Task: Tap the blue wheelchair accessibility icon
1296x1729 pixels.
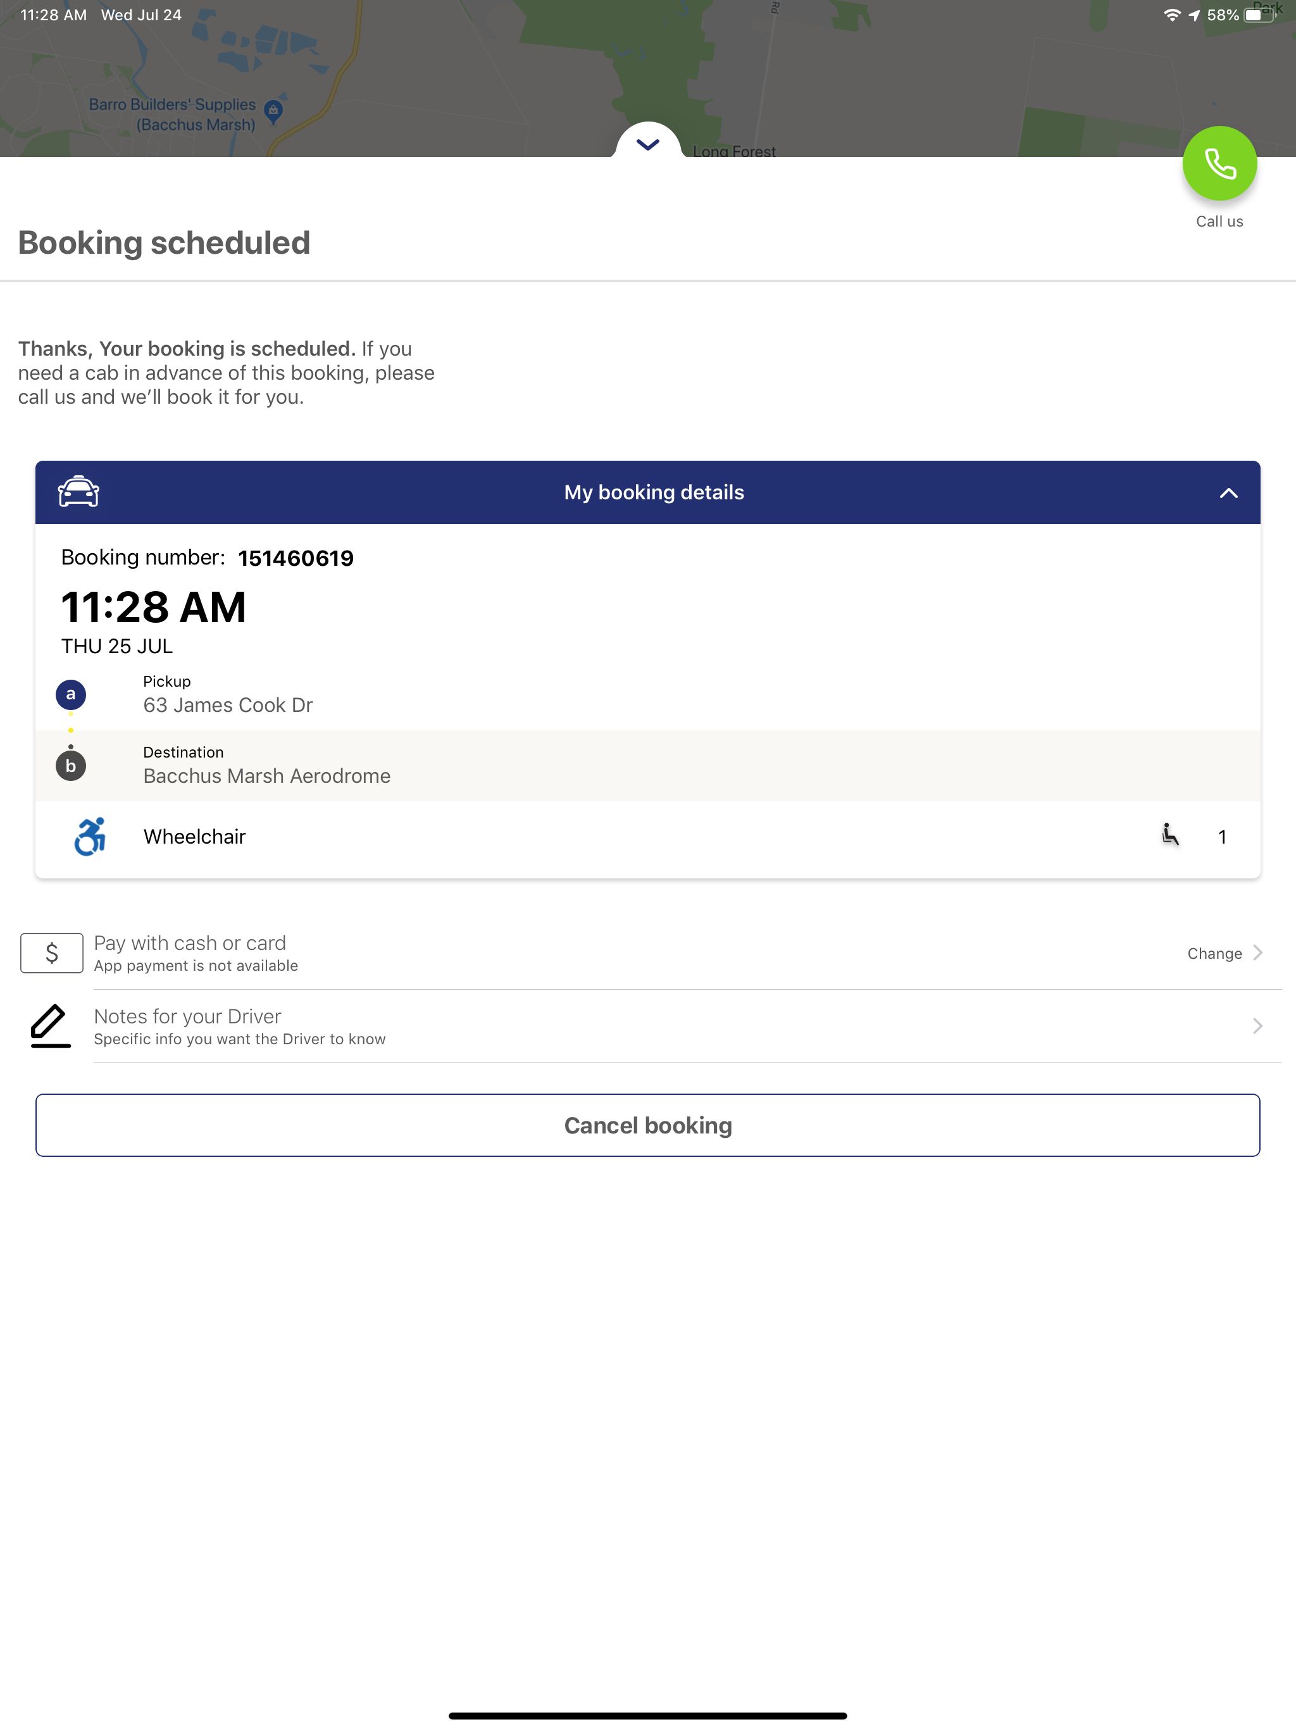Action: [90, 837]
